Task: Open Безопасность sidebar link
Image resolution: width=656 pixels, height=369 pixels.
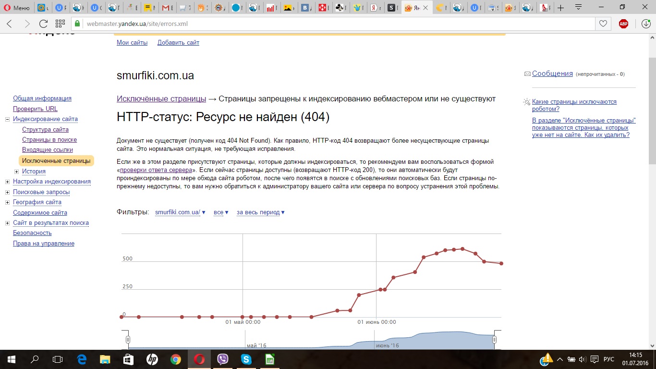Action: (32, 233)
